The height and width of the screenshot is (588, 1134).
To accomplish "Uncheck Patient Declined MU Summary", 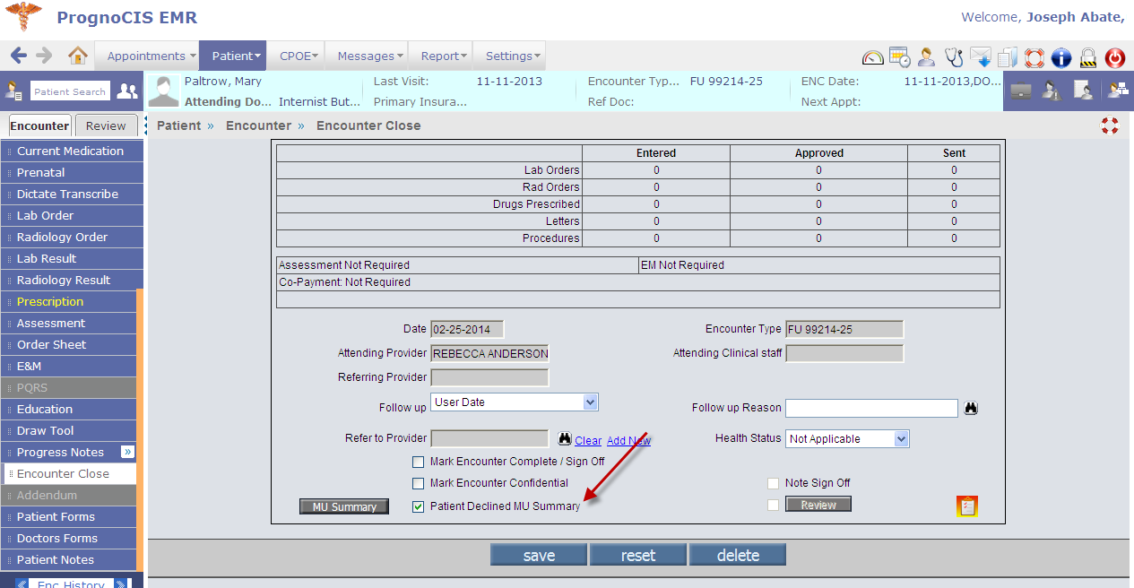I will click(x=418, y=506).
